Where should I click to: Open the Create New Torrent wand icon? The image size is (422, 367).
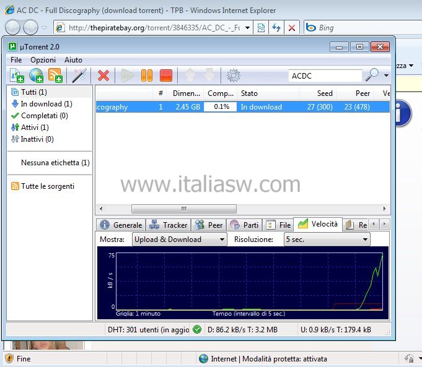[79, 76]
